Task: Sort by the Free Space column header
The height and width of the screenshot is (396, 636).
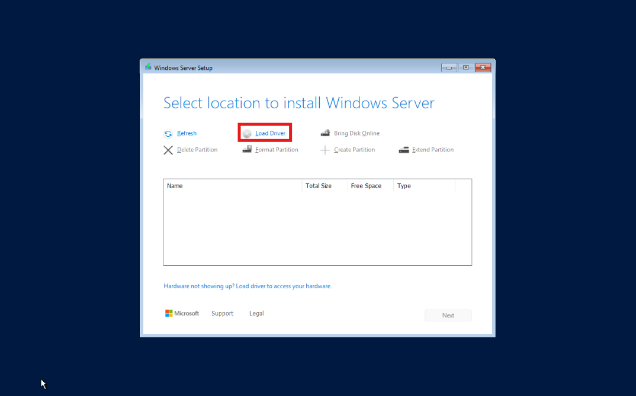Action: tap(371, 186)
